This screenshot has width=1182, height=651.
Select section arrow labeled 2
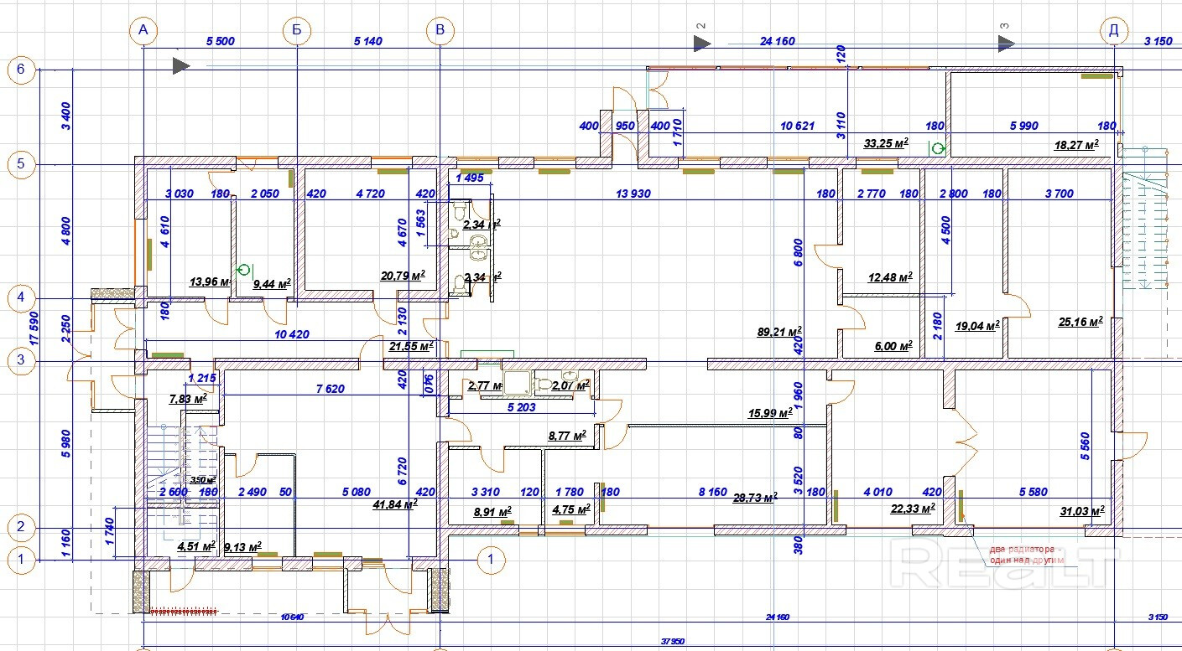pyautogui.click(x=702, y=43)
